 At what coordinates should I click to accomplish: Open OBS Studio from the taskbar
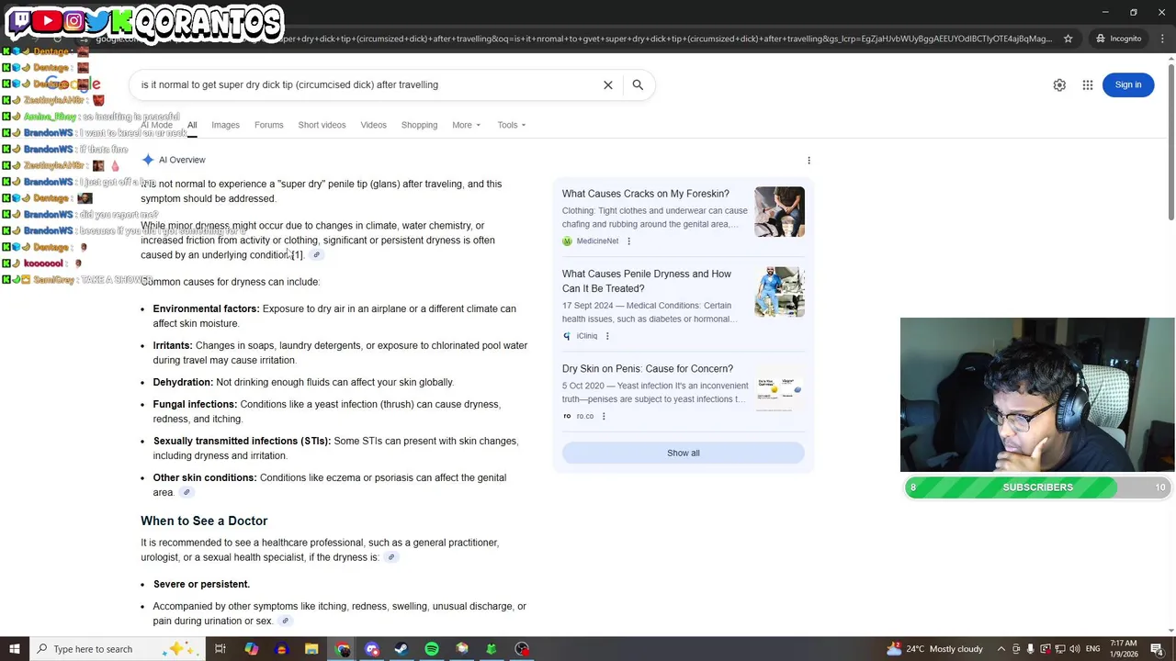(522, 649)
